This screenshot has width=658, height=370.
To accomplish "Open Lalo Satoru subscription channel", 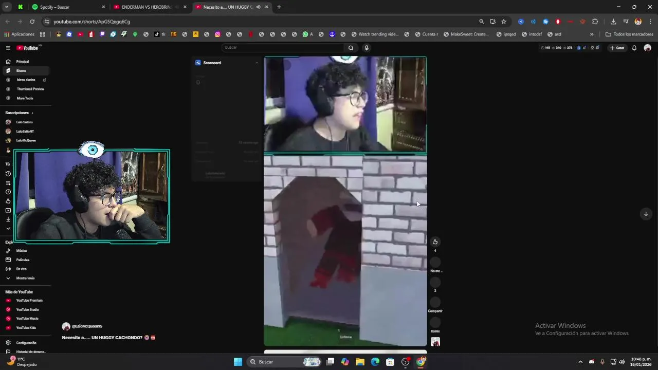I will [x=25, y=122].
